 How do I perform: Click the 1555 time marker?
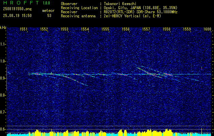(105, 29)
